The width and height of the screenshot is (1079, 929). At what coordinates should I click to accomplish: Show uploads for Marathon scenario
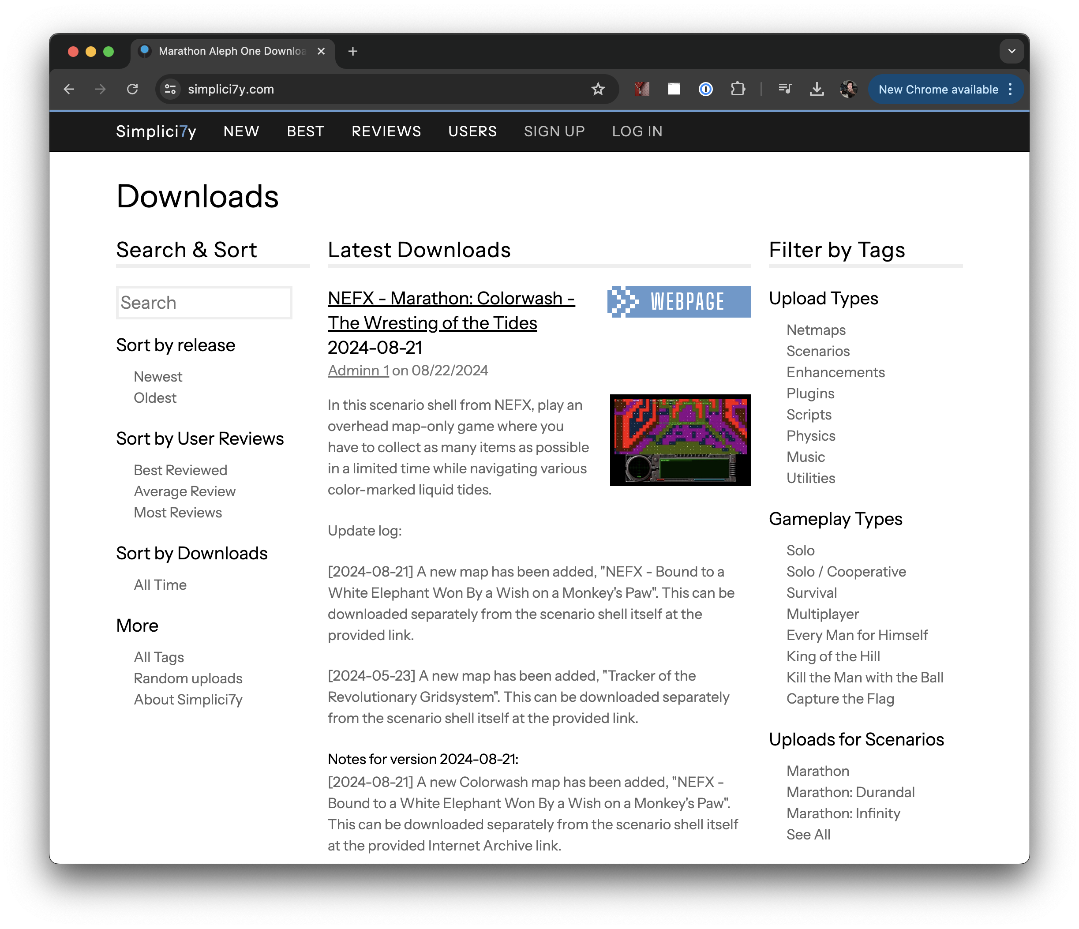click(x=817, y=771)
